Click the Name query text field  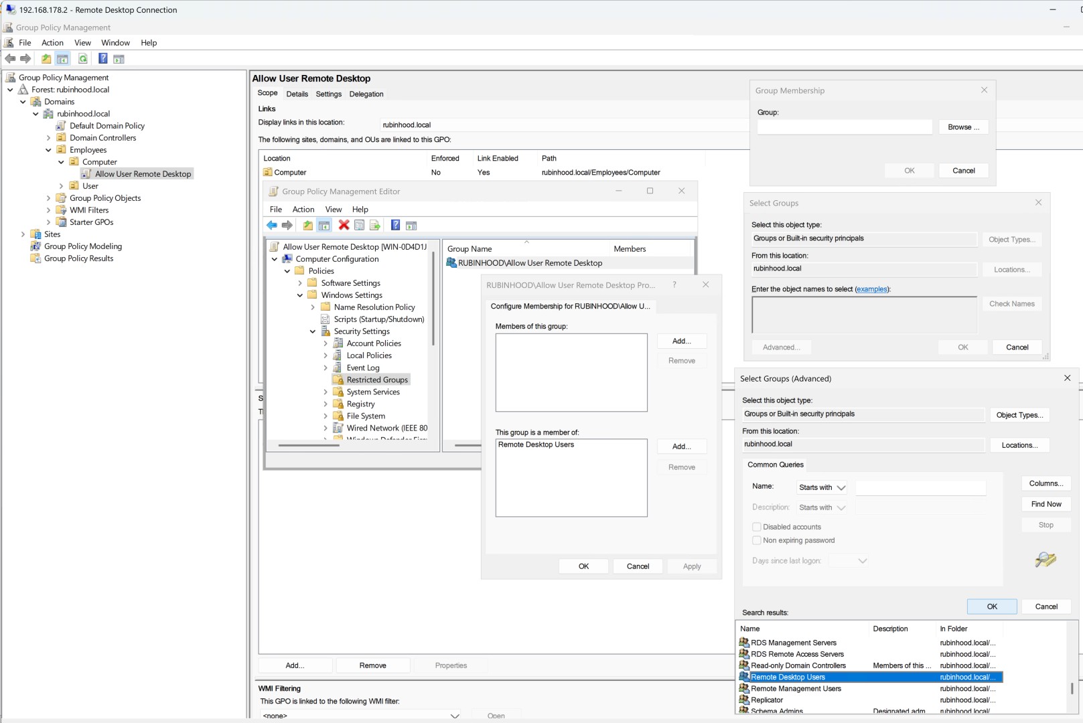click(921, 488)
